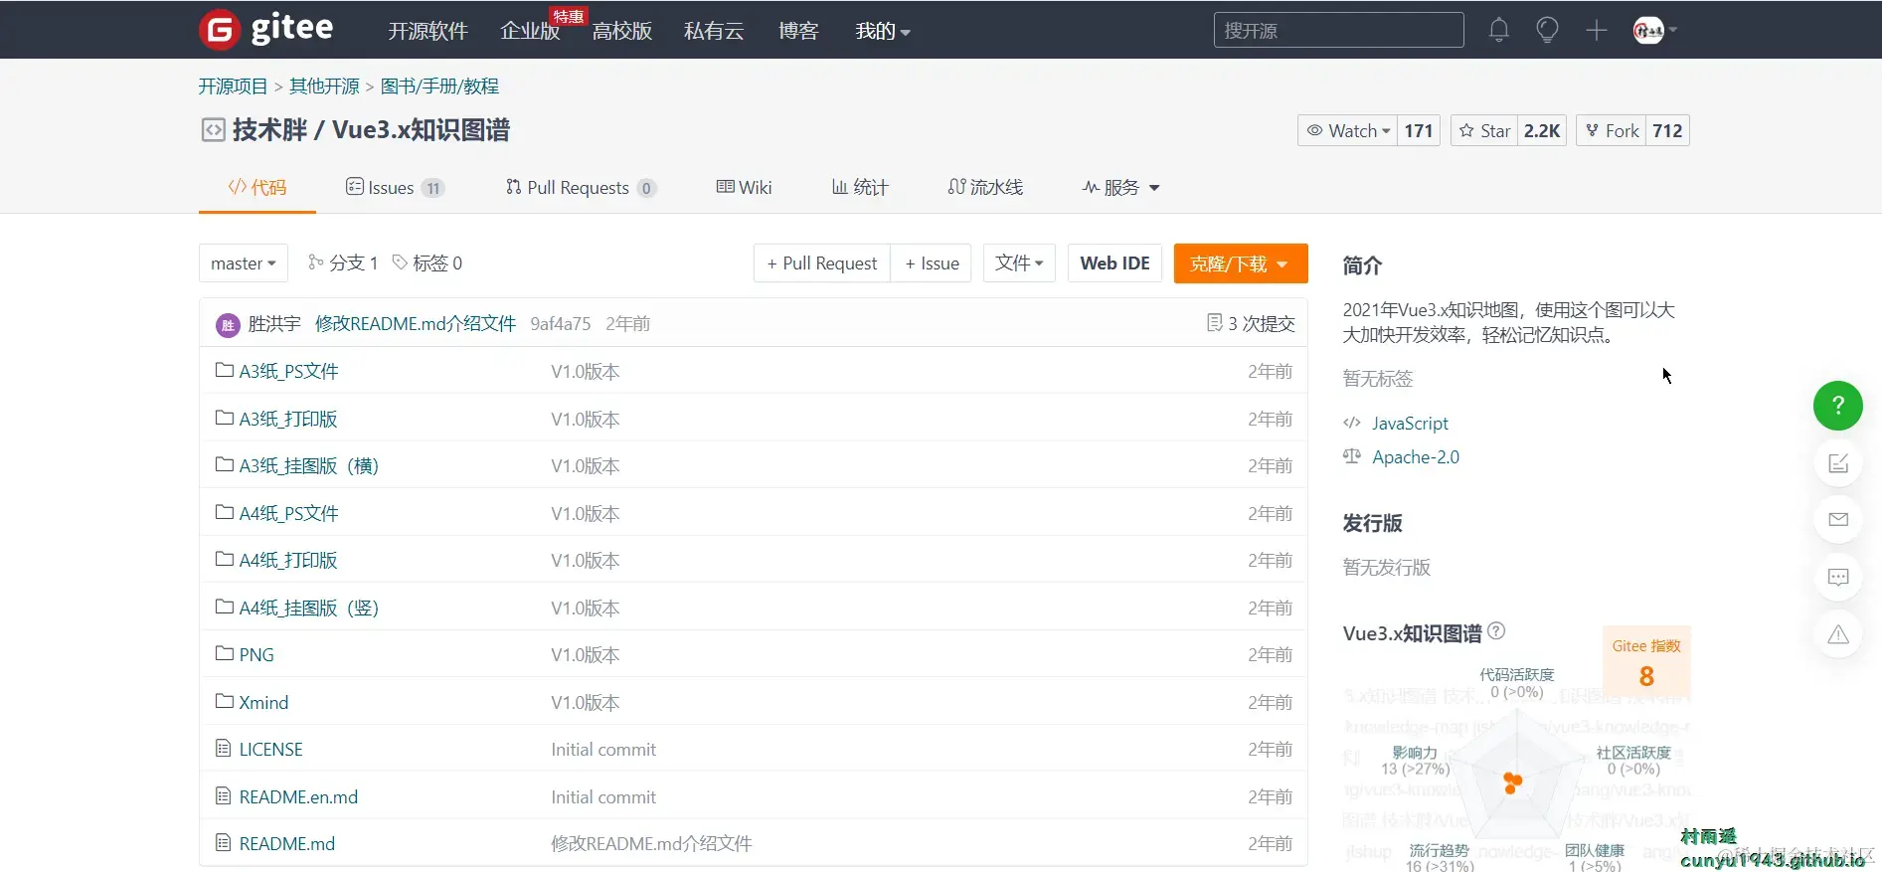Open 私有云 in top navigation

(714, 31)
